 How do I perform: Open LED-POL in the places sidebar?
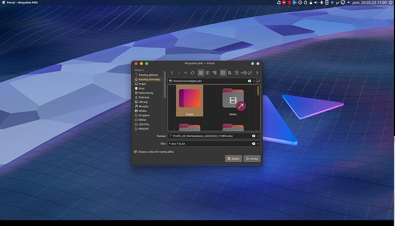148,124
